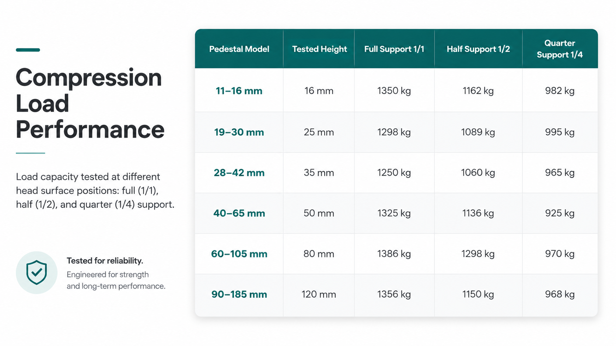
Task: Click the '1386 kg' full support value
Action: pyautogui.click(x=394, y=254)
